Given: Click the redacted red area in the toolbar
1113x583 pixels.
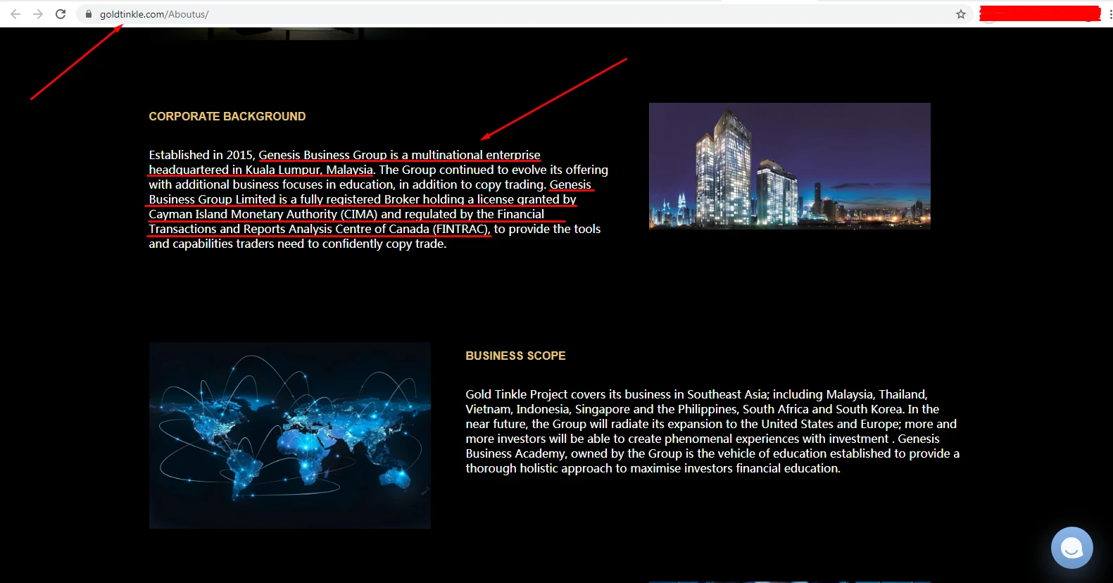Looking at the screenshot, I should point(1039,13).
